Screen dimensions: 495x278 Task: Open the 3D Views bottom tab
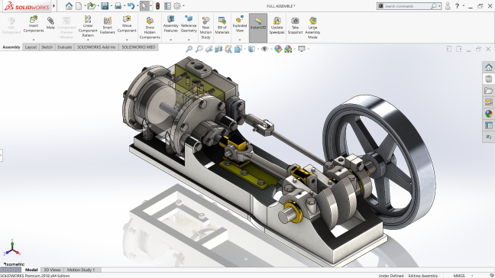tap(52, 270)
